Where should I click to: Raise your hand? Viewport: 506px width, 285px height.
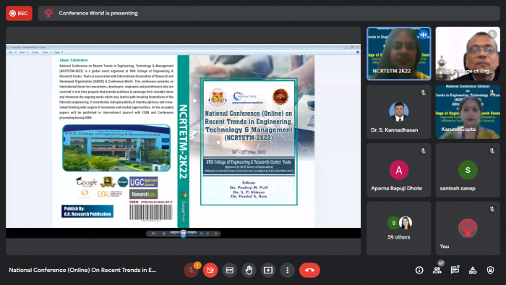249,270
